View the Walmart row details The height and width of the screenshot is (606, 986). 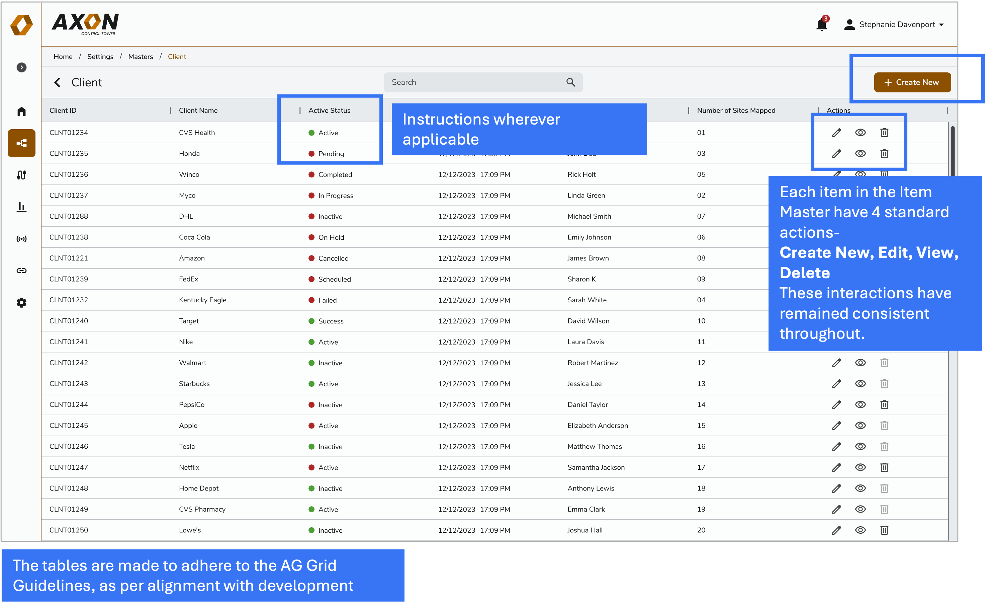point(860,363)
